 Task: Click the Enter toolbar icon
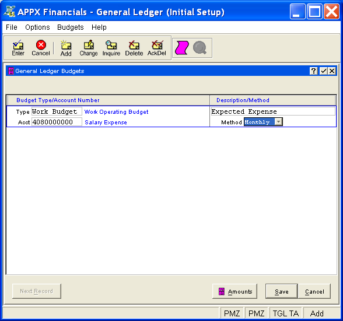(x=18, y=48)
